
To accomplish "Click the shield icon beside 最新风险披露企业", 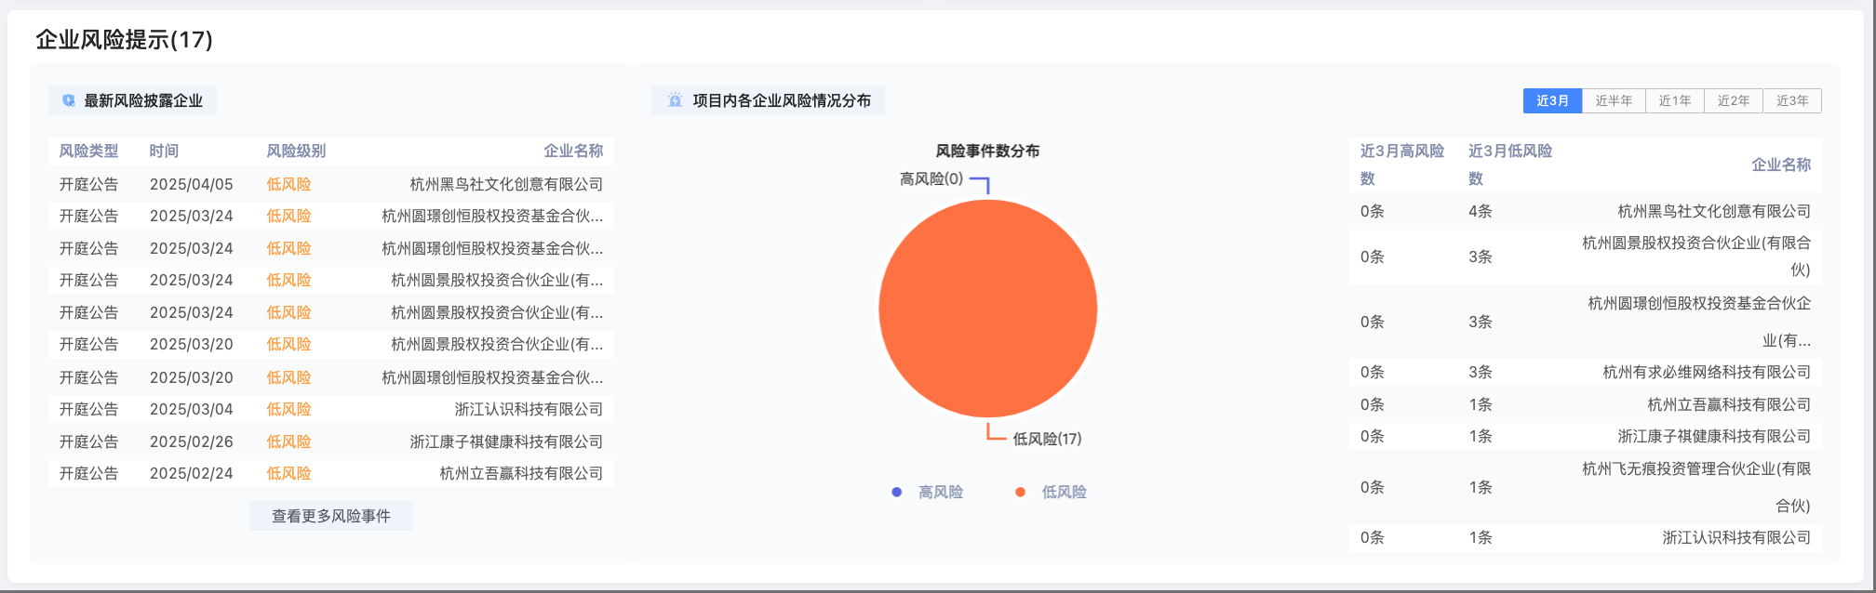I will click(69, 100).
